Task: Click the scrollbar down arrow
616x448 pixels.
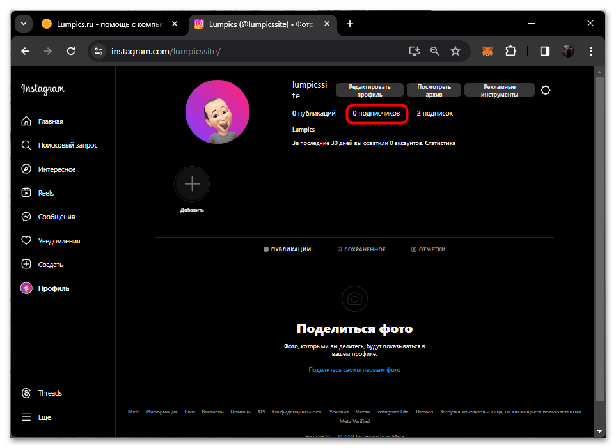Action: pos(599,431)
